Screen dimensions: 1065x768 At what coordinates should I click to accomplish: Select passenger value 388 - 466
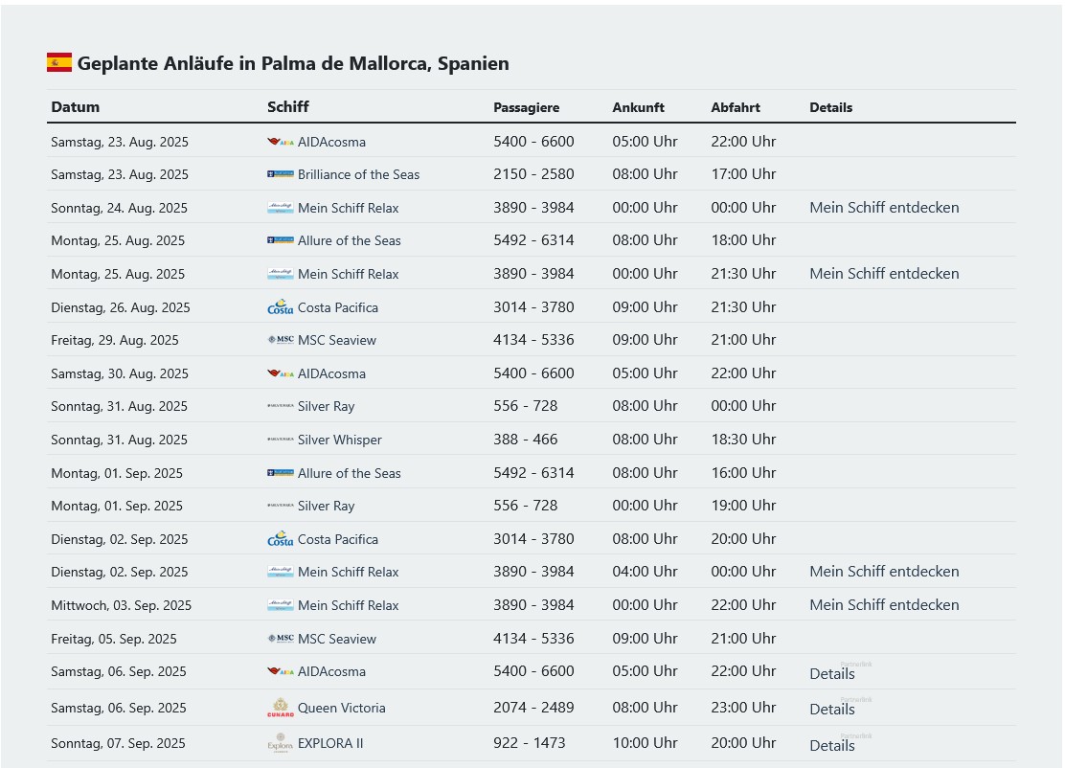(526, 440)
